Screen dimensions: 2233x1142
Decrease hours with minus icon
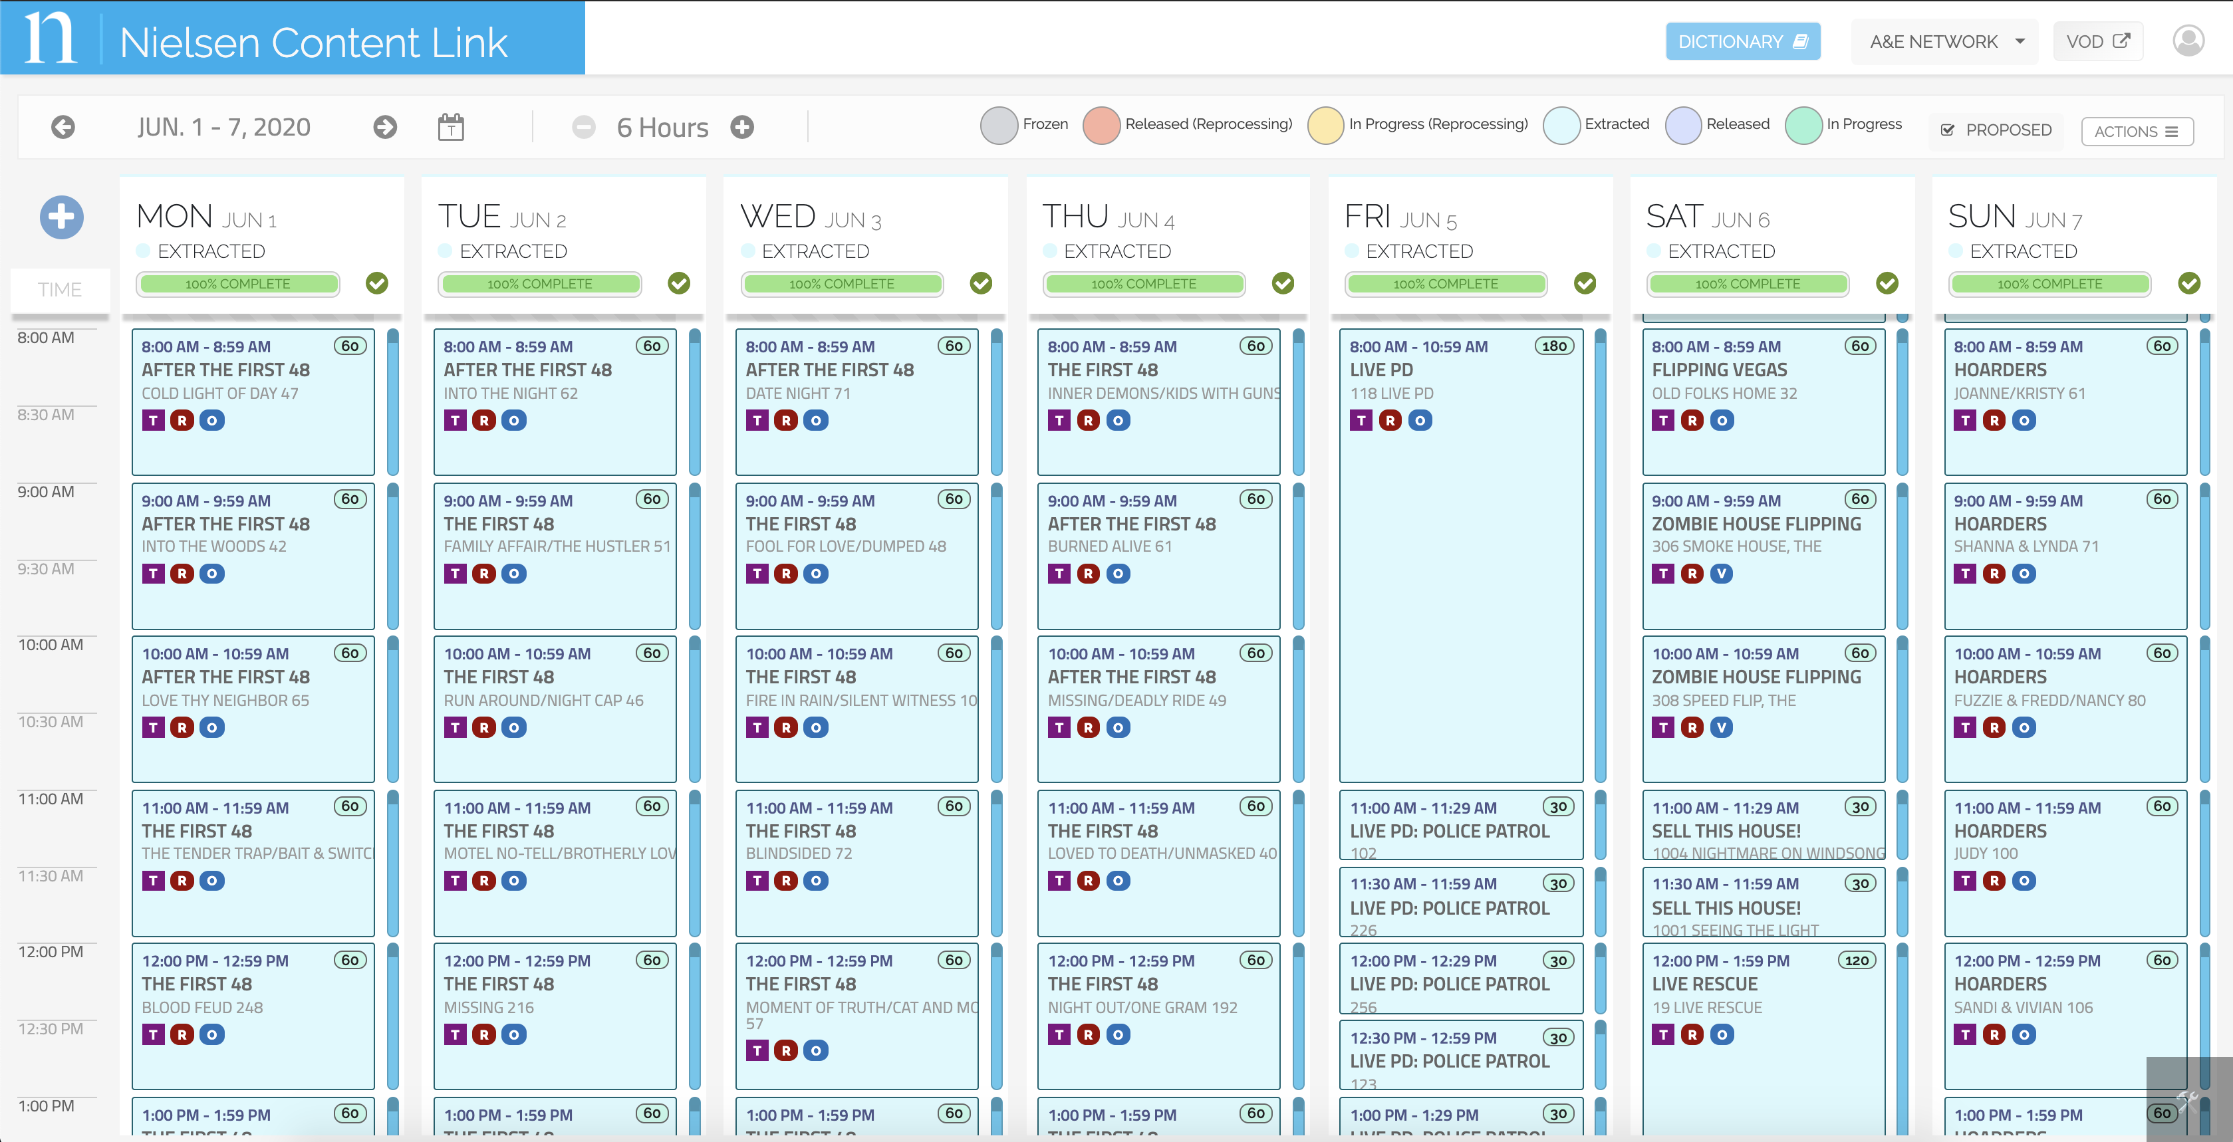[583, 128]
